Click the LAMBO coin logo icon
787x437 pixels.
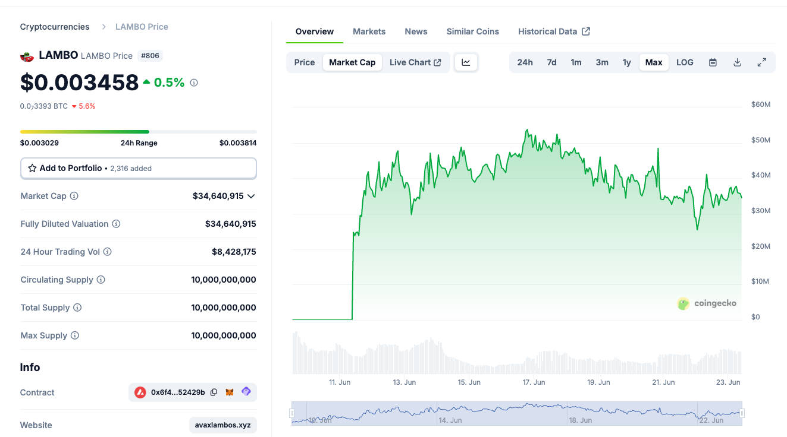[27, 56]
